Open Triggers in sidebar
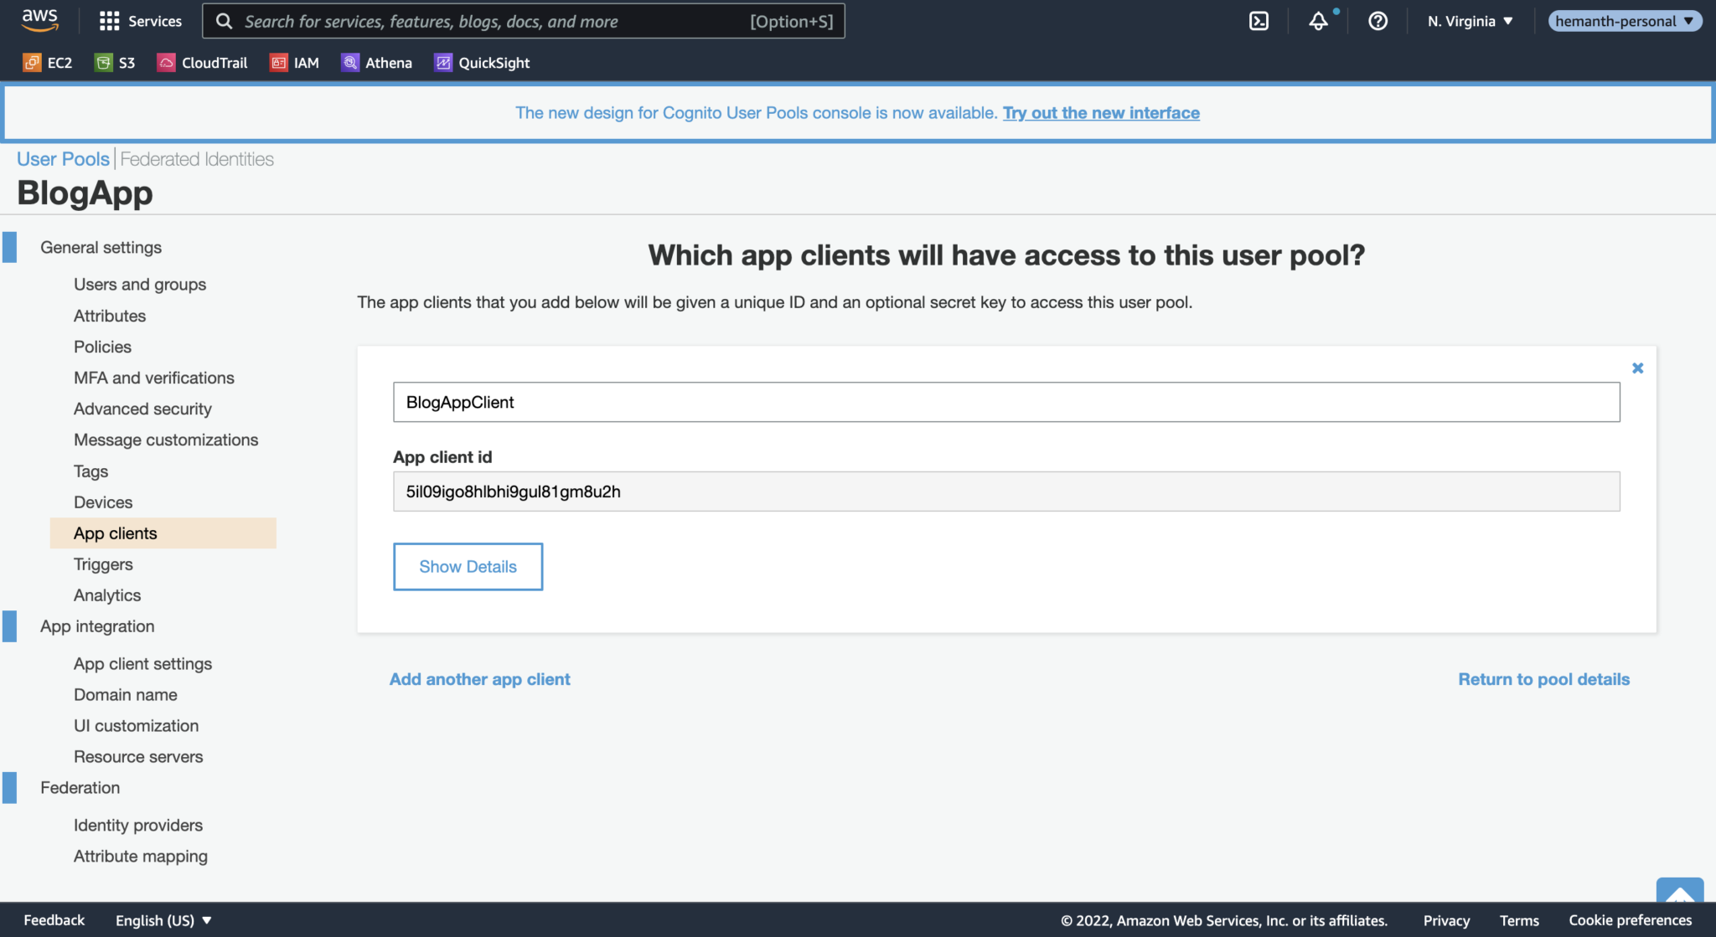The width and height of the screenshot is (1716, 937). point(103,564)
